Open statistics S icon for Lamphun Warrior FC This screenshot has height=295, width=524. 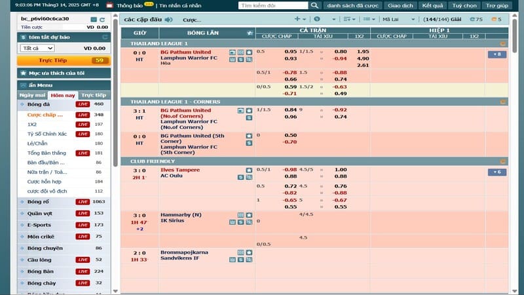tap(240, 60)
